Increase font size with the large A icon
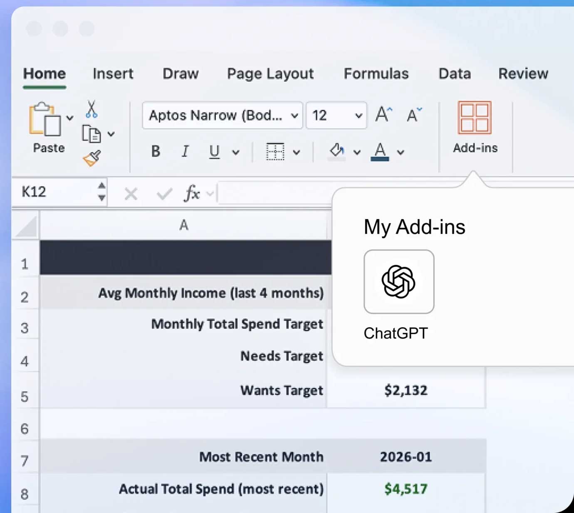Image resolution: width=574 pixels, height=513 pixels. pos(383,115)
